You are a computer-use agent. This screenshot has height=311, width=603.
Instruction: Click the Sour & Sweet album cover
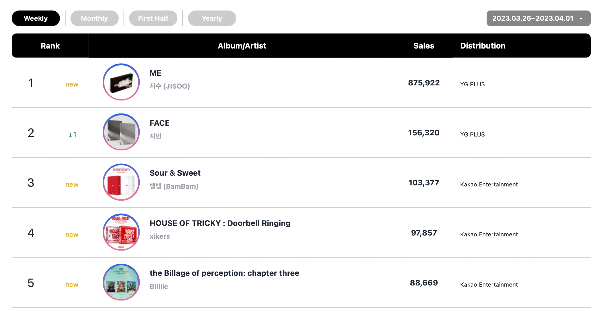[x=121, y=182]
